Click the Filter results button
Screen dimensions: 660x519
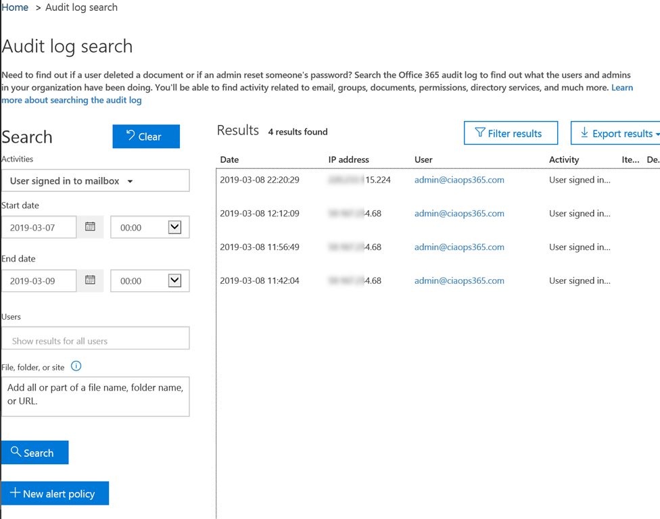pyautogui.click(x=511, y=133)
